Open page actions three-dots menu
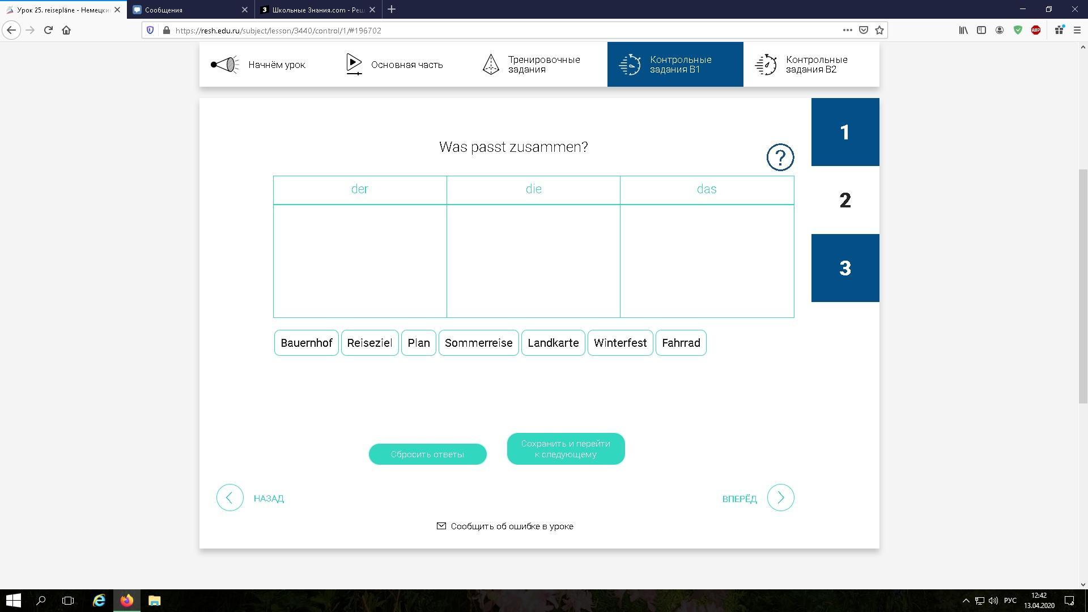1088x612 pixels. click(847, 31)
